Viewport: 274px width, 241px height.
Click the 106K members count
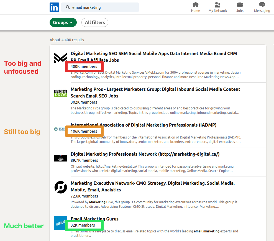point(84,131)
